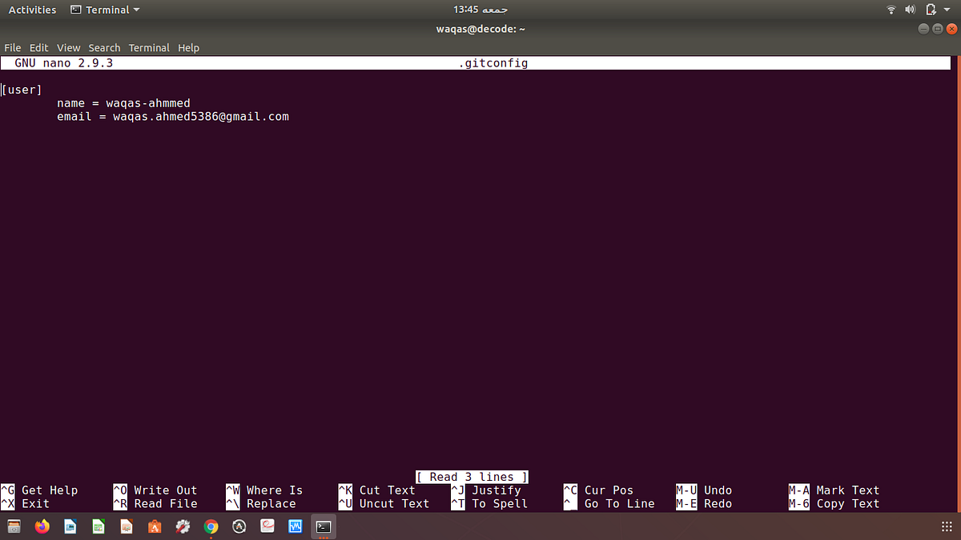Click the '^T To Spell' shortcut
The height and width of the screenshot is (540, 961).
pos(489,504)
